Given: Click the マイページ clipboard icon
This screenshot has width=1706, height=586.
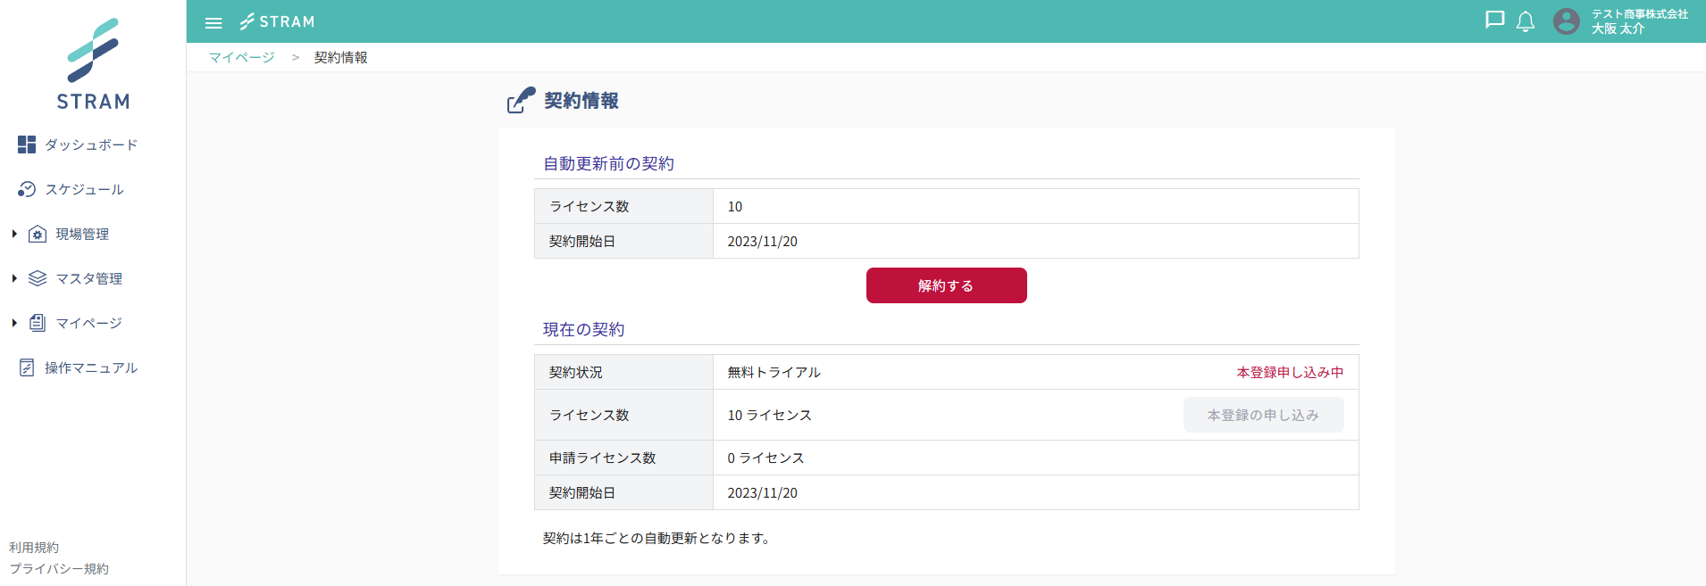Looking at the screenshot, I should point(38,323).
